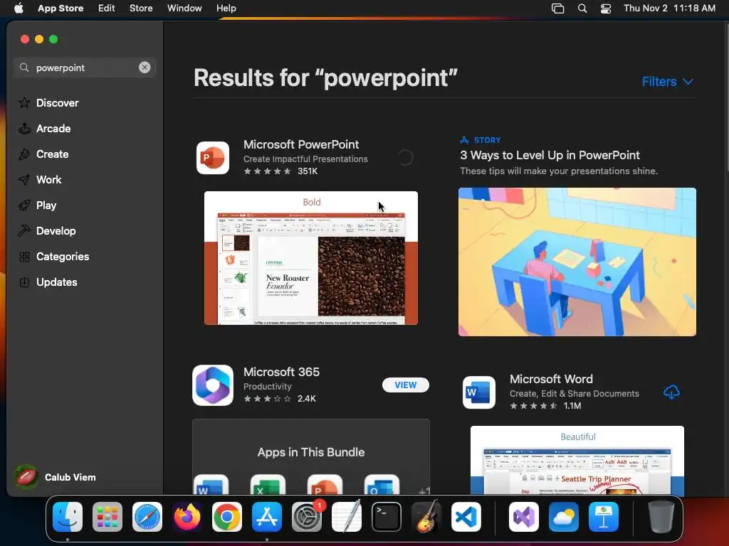
Task: Launch Keynote from the Dock
Action: pyautogui.click(x=604, y=517)
